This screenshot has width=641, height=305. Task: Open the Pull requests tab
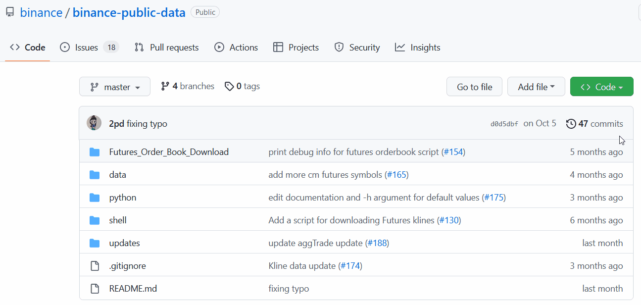pos(166,48)
